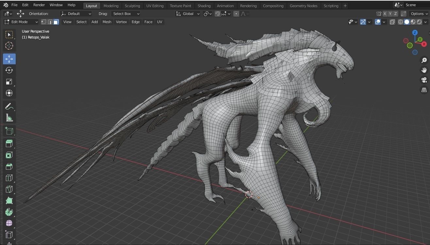The width and height of the screenshot is (430, 245).
Task: Toggle X-ray mode
Action: coord(392,22)
